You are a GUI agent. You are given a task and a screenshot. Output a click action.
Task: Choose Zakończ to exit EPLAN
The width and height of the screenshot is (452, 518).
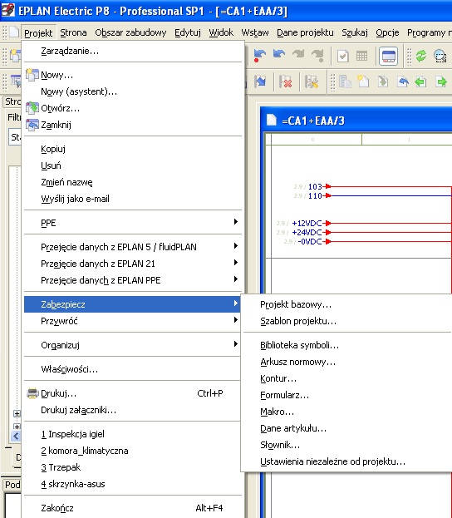(x=133, y=508)
